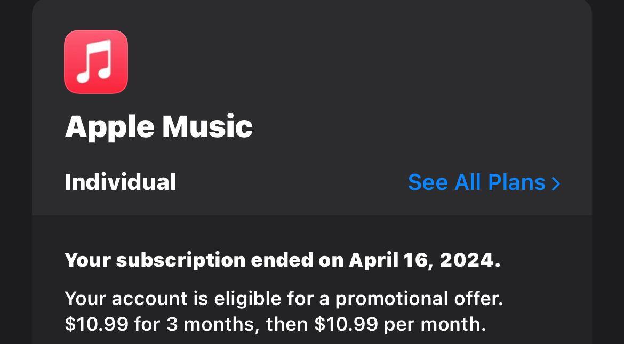624x344 pixels.
Task: Click the April 16, 2024 end date
Action: click(425, 260)
